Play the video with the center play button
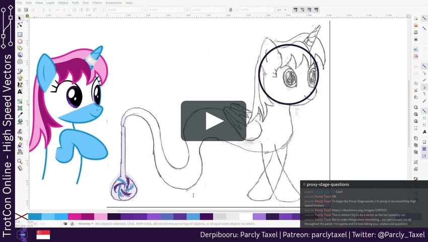 pos(213,121)
